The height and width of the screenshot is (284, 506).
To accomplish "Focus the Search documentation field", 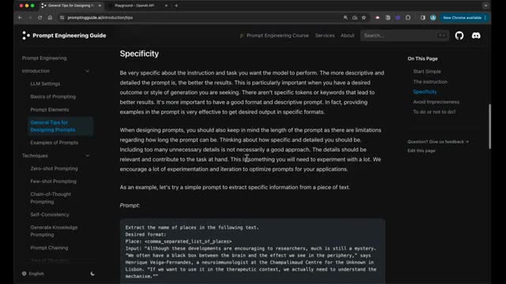I will pyautogui.click(x=404, y=35).
